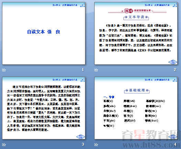This screenshot has height=149, width=181.
Task: Click the diamond navigation button on slide 3
Action: [x=81, y=137]
